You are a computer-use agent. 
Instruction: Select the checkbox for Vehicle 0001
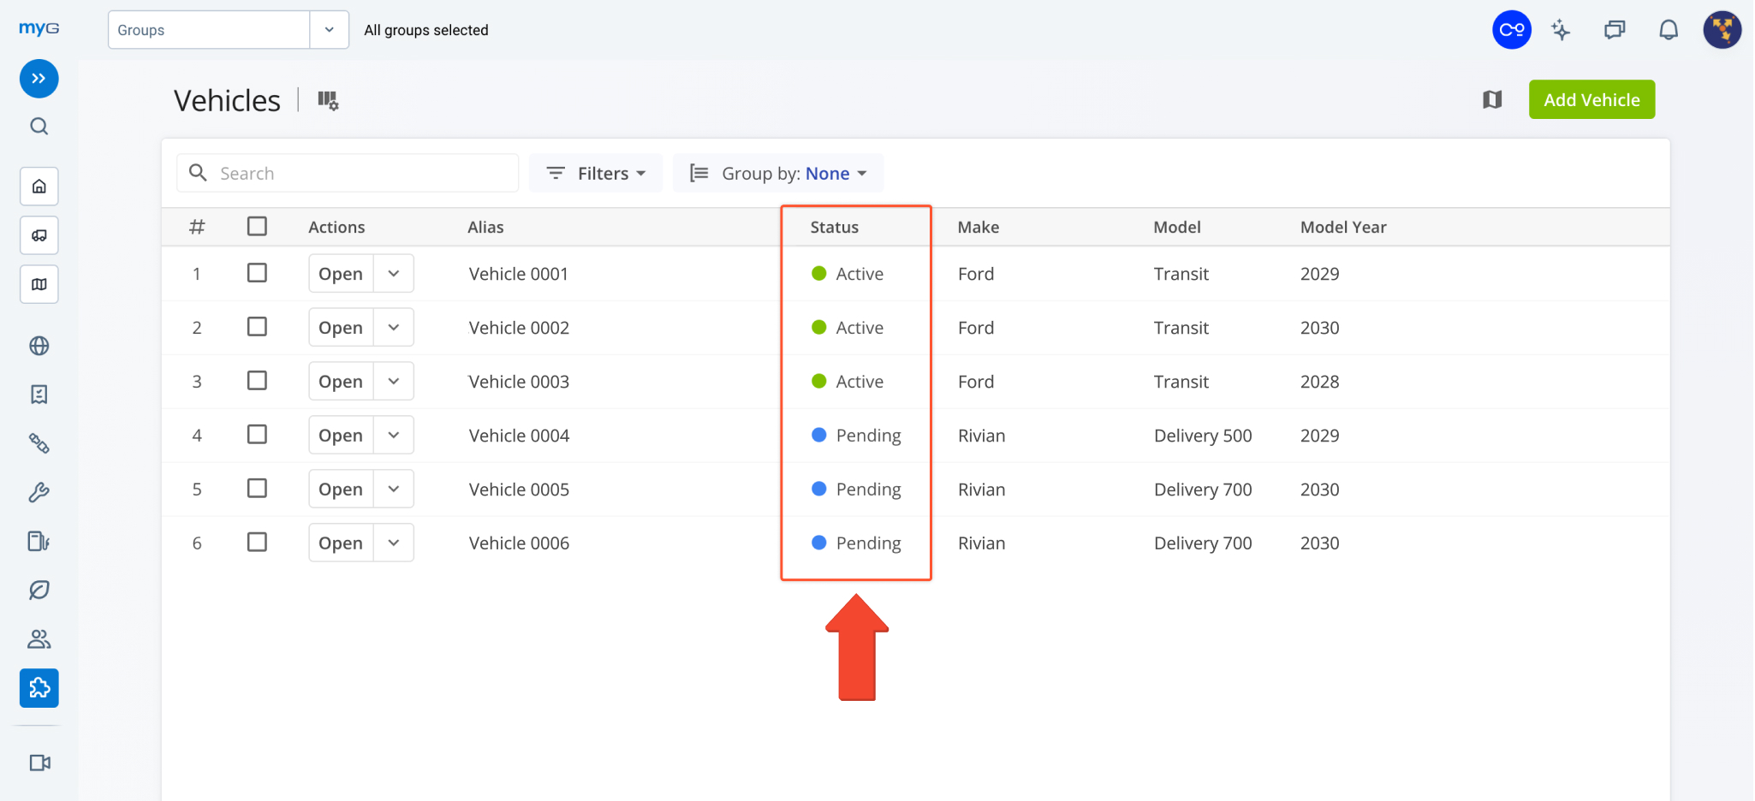tap(257, 273)
